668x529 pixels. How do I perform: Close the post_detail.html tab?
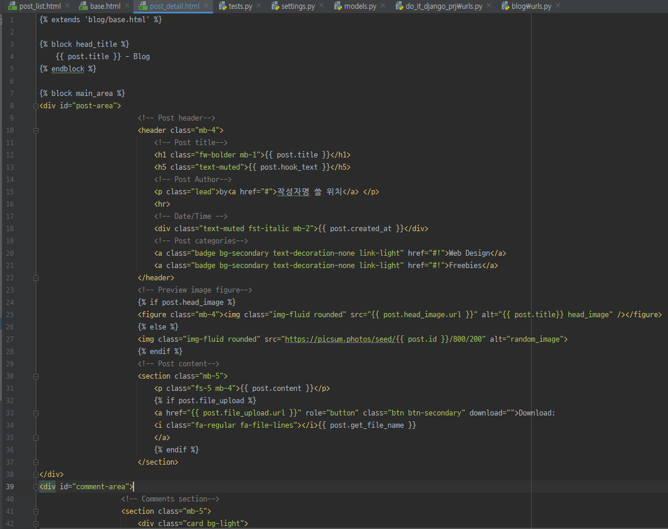206,5
